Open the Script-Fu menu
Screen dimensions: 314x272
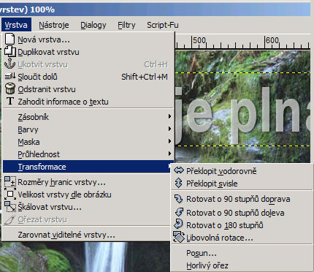click(163, 25)
